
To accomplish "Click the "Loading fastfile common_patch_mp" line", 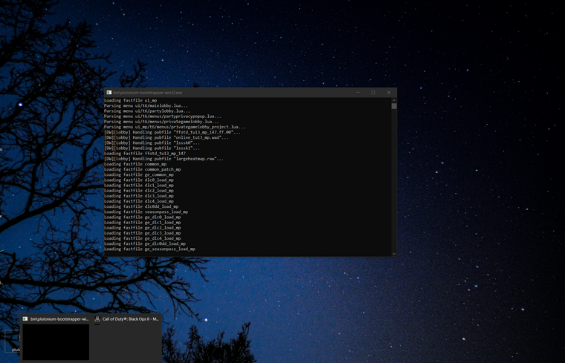I will [x=142, y=169].
